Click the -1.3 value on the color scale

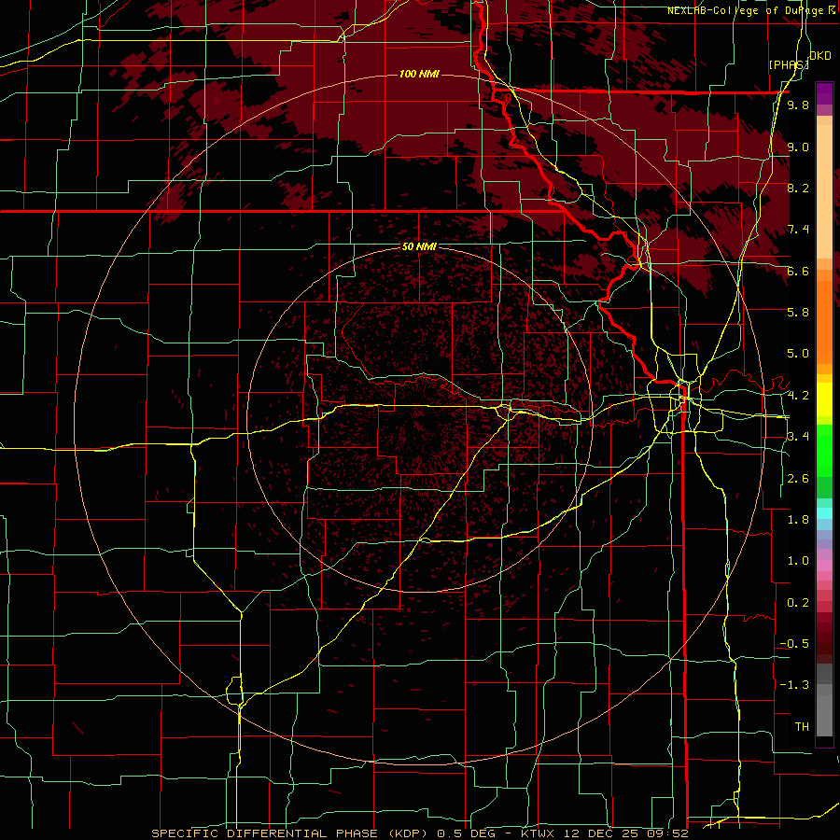pyautogui.click(x=794, y=685)
